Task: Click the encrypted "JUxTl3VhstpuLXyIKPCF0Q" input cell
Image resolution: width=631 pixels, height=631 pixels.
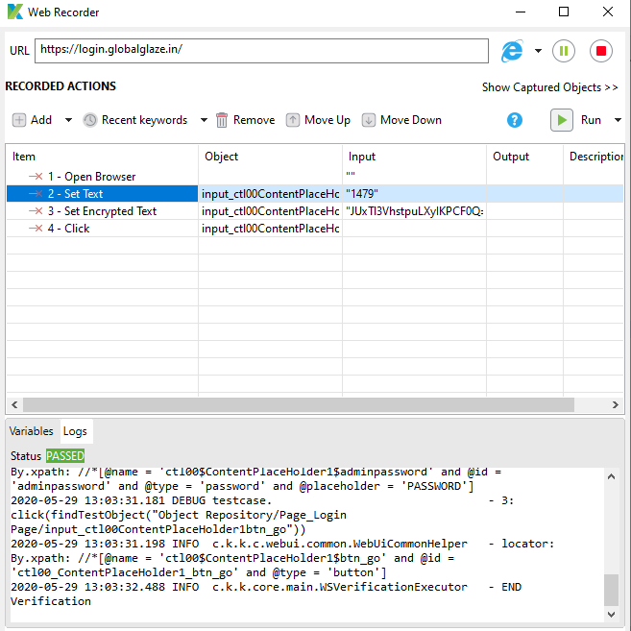Action: click(414, 211)
